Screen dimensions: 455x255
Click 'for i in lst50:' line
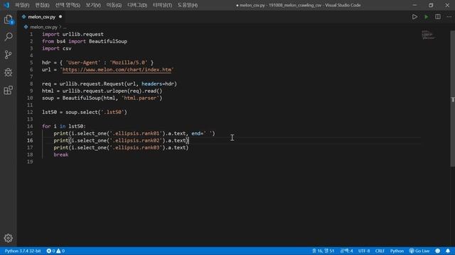click(64, 126)
